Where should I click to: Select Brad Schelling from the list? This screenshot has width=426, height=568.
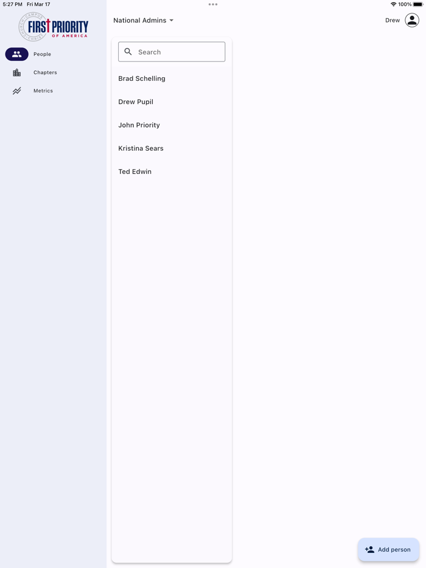(x=172, y=78)
